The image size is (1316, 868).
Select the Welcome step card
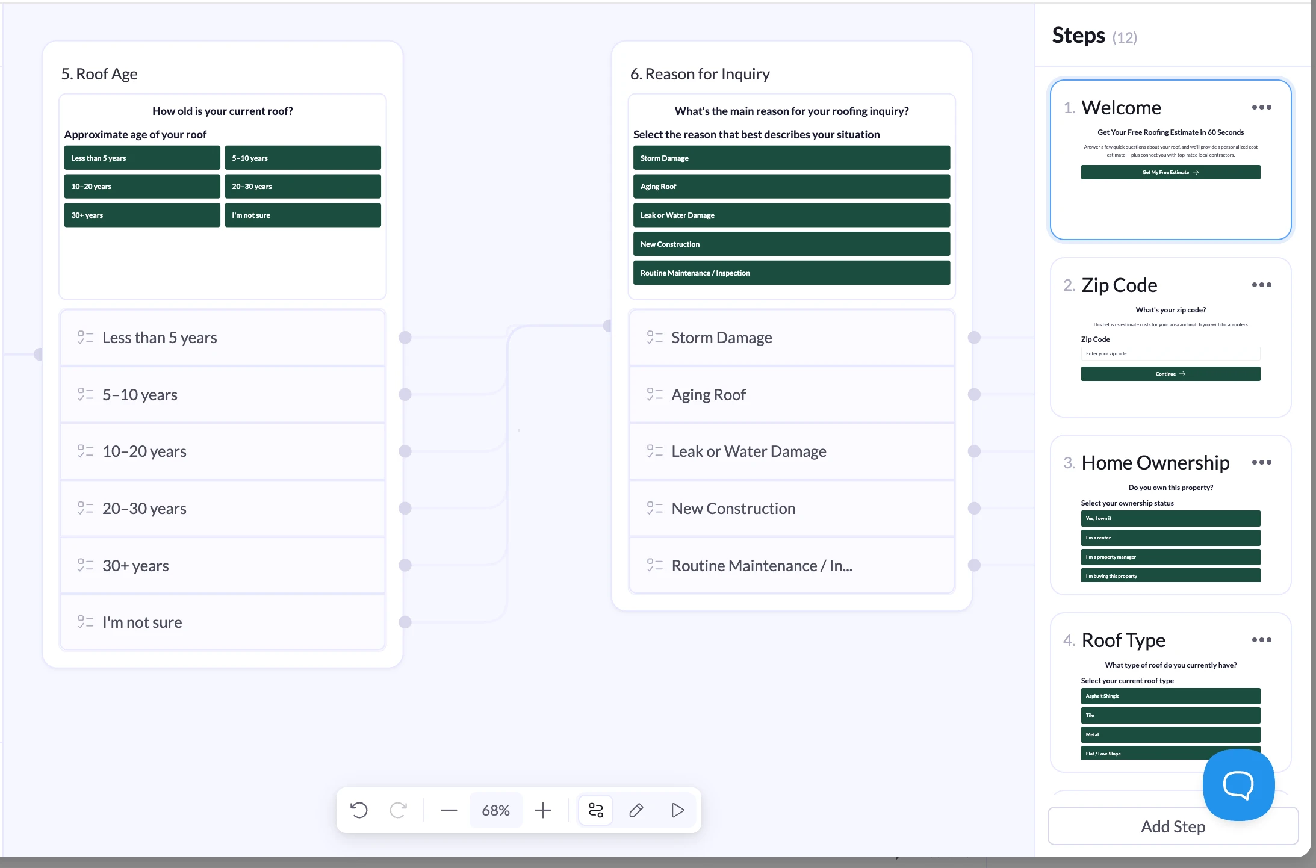click(1170, 160)
